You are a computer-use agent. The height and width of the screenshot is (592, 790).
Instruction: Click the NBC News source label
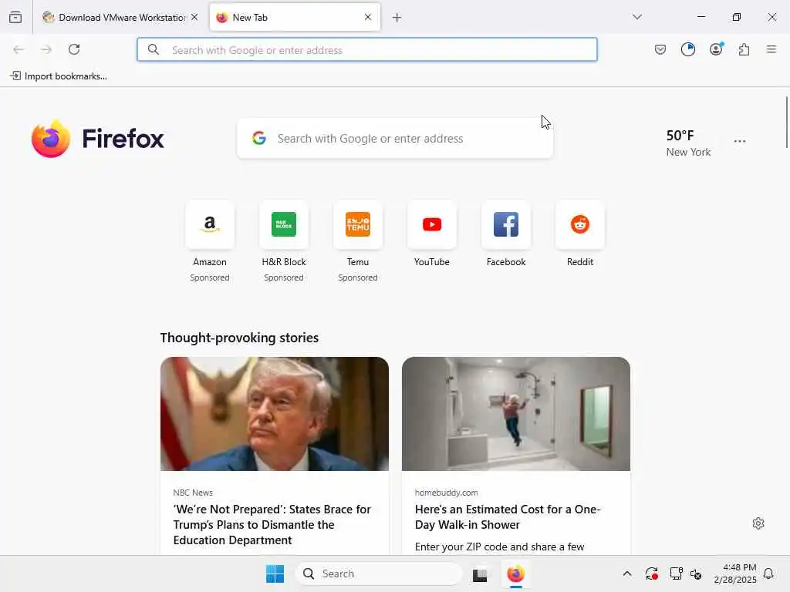coord(193,493)
